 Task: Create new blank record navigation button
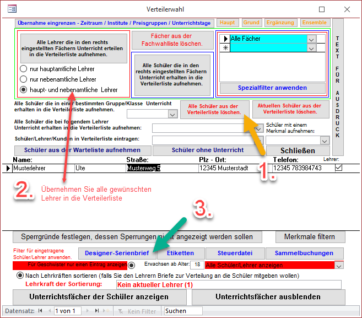click(x=106, y=311)
